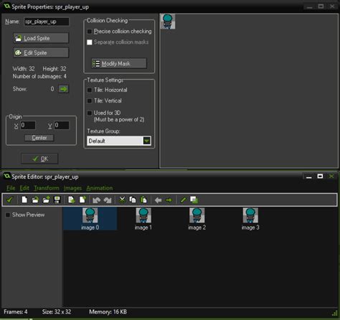
Task: Paste image with clipboard icon
Action: pyautogui.click(x=143, y=199)
